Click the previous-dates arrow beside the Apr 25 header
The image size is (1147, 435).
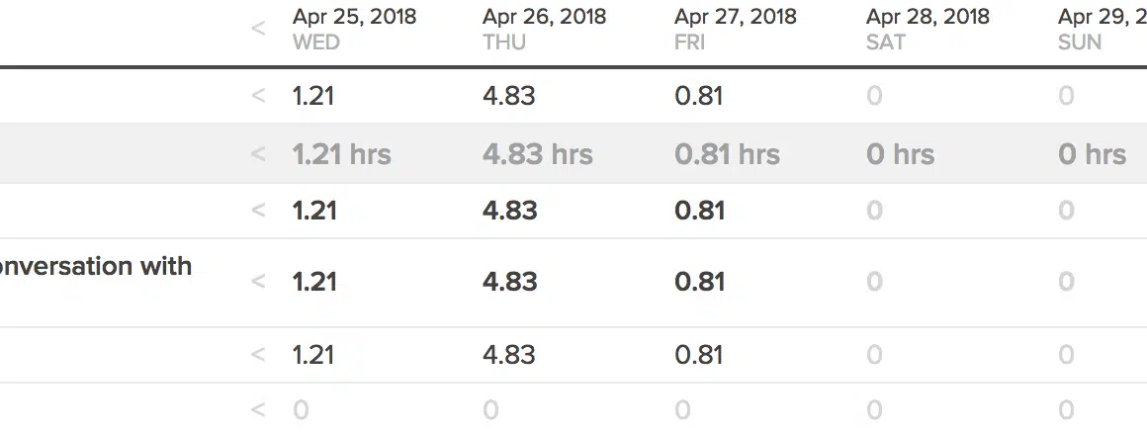(258, 29)
